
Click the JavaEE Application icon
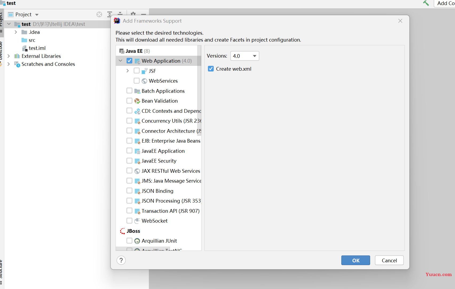tap(137, 151)
